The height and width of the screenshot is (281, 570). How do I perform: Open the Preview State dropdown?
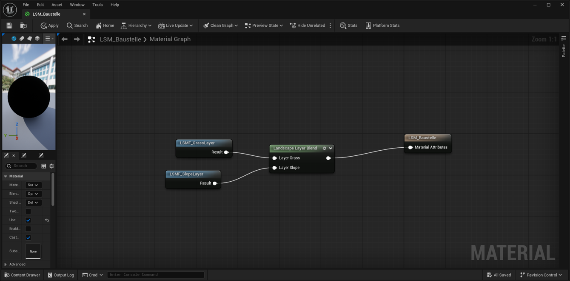264,25
